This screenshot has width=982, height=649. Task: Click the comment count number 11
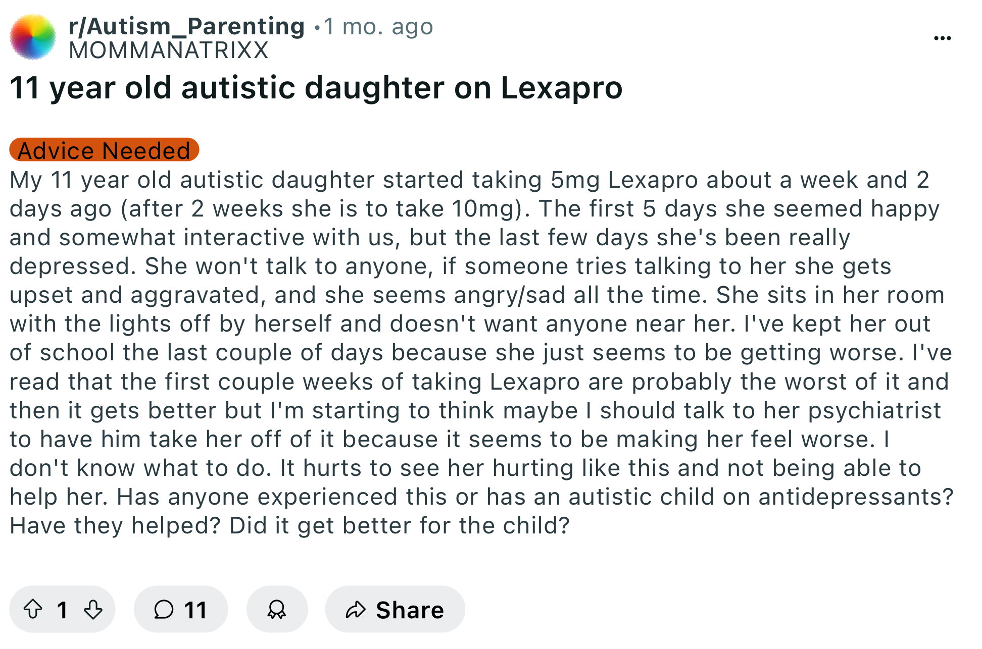195,610
